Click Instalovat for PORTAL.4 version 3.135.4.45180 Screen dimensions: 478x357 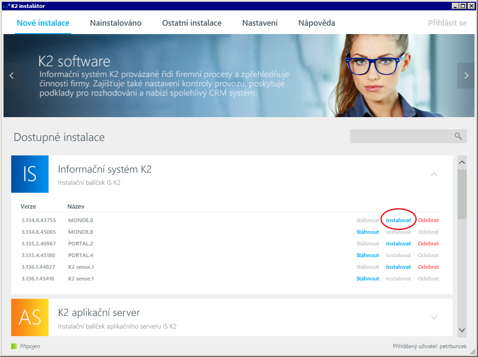pyautogui.click(x=399, y=255)
